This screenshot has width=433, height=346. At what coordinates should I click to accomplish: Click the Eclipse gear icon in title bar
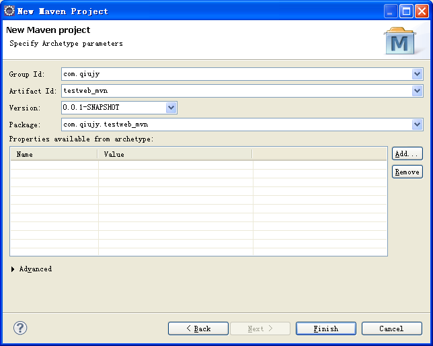pos(9,11)
